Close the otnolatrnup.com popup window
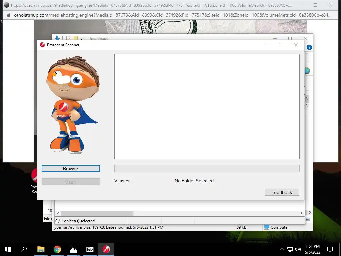Image resolution: width=341 pixels, height=256 pixels. 331,5
